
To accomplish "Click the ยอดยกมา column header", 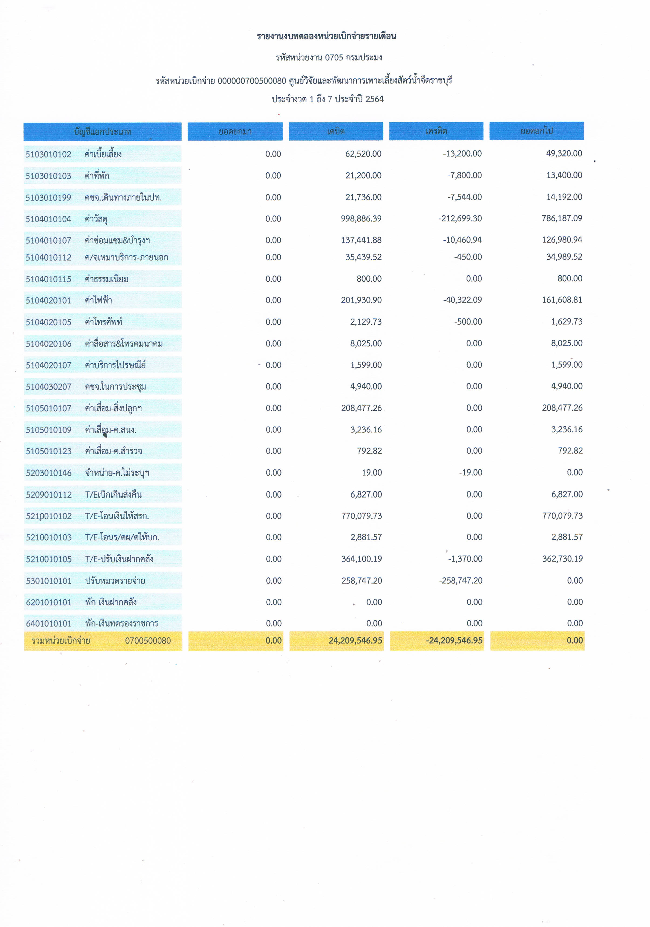I will pyautogui.click(x=235, y=132).
